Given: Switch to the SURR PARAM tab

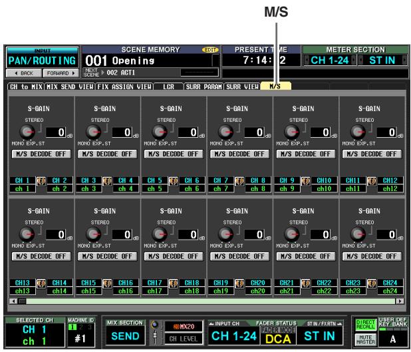Looking at the screenshot, I should point(204,87).
